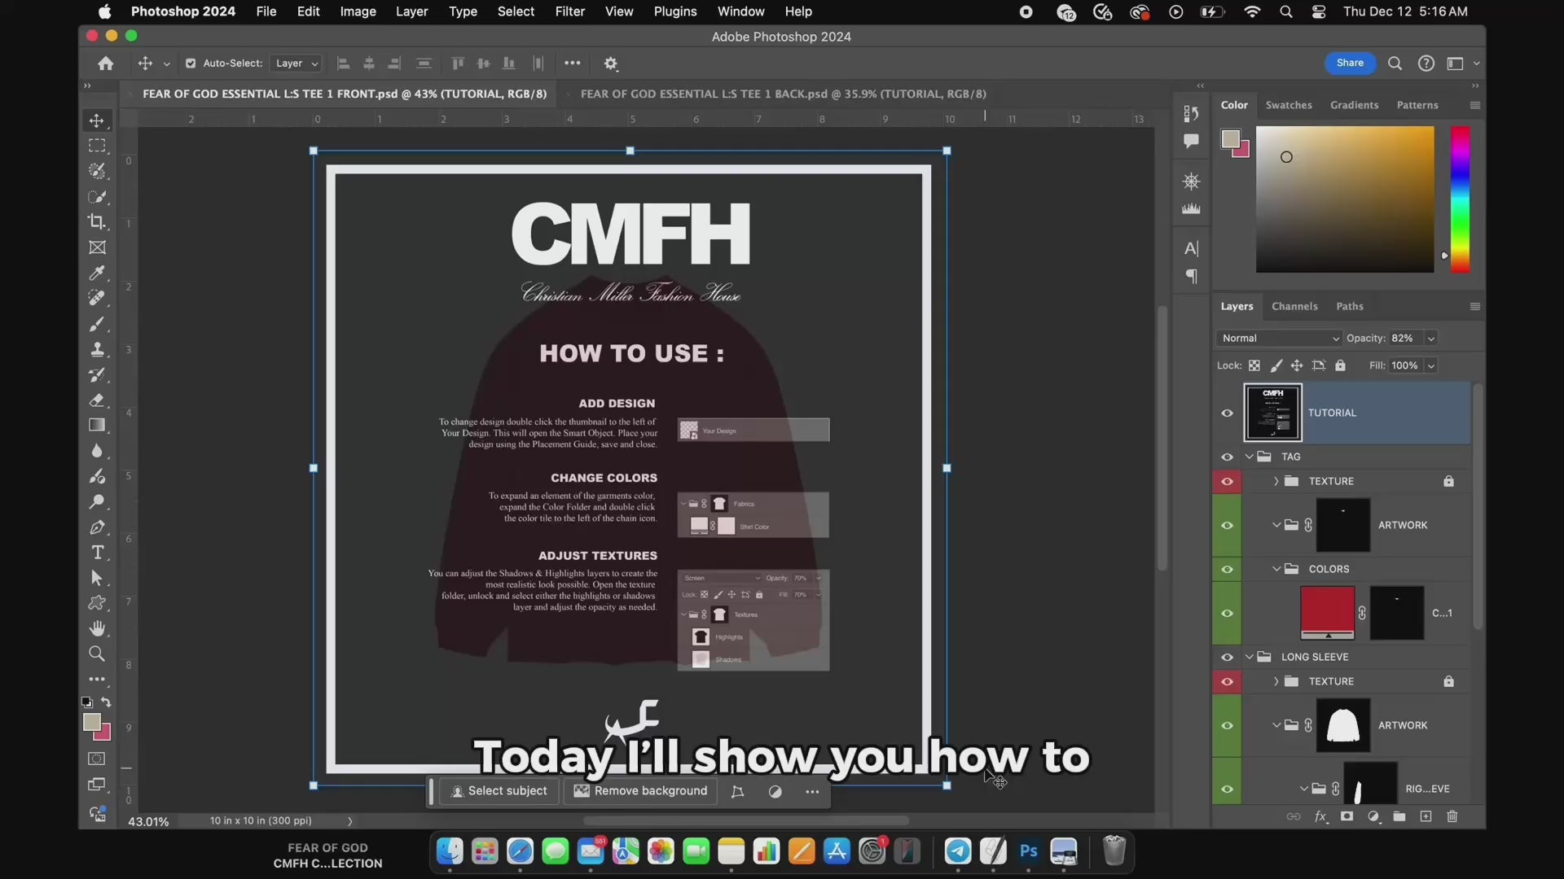Select the Clone Stamp tool
The height and width of the screenshot is (879, 1564).
[x=97, y=349]
